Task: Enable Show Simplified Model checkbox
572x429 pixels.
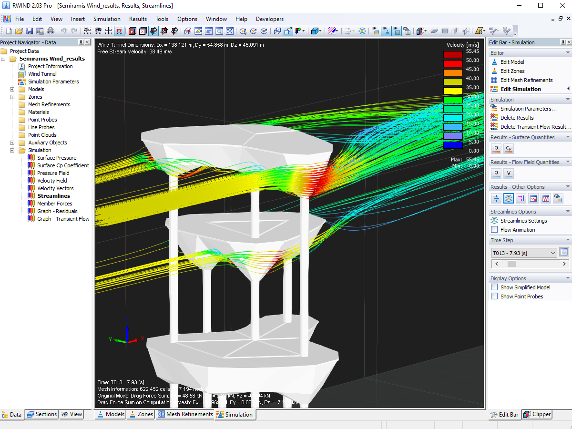Action: pos(494,287)
